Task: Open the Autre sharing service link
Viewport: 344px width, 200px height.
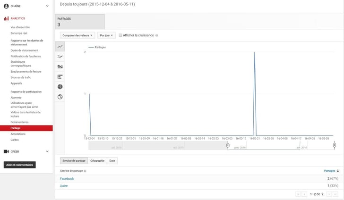Action: pyautogui.click(x=64, y=186)
